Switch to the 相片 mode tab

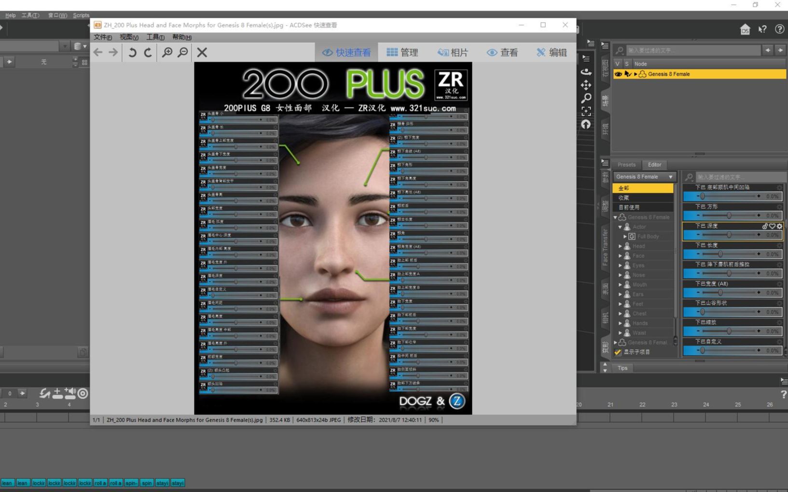click(453, 52)
